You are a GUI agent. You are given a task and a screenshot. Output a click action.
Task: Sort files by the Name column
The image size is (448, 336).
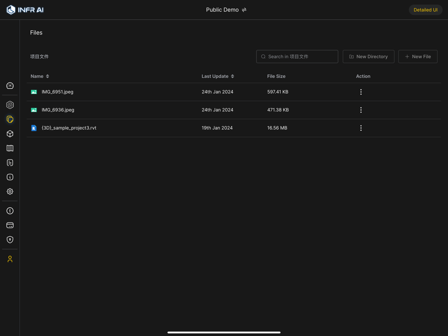click(40, 76)
